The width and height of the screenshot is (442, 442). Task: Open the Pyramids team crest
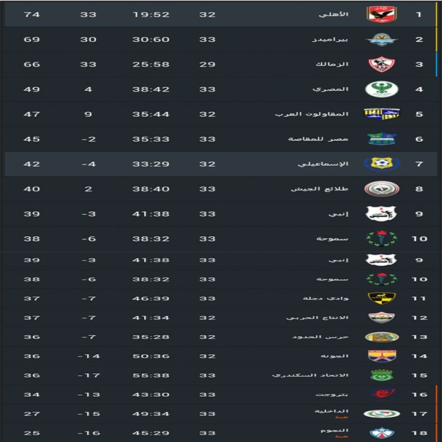(381, 40)
